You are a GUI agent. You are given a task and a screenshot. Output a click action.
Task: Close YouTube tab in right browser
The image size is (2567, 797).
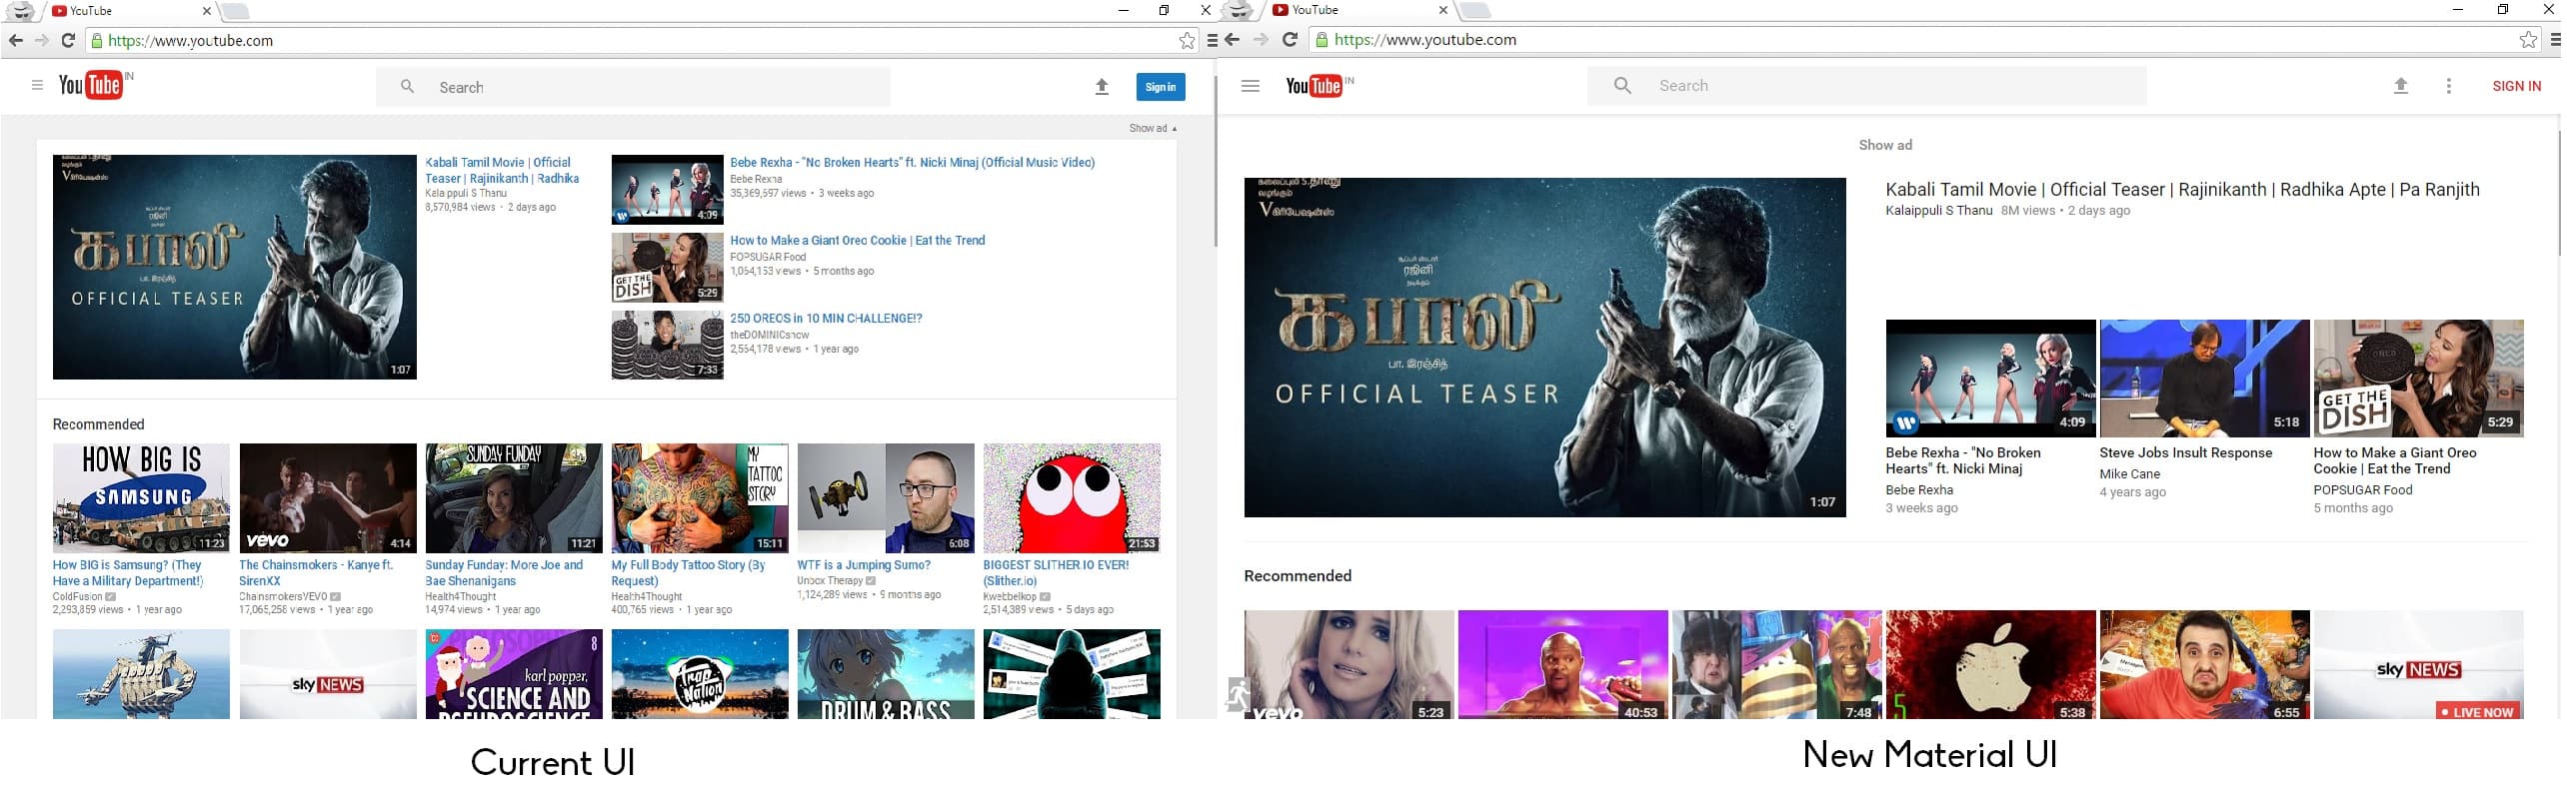tap(1442, 10)
